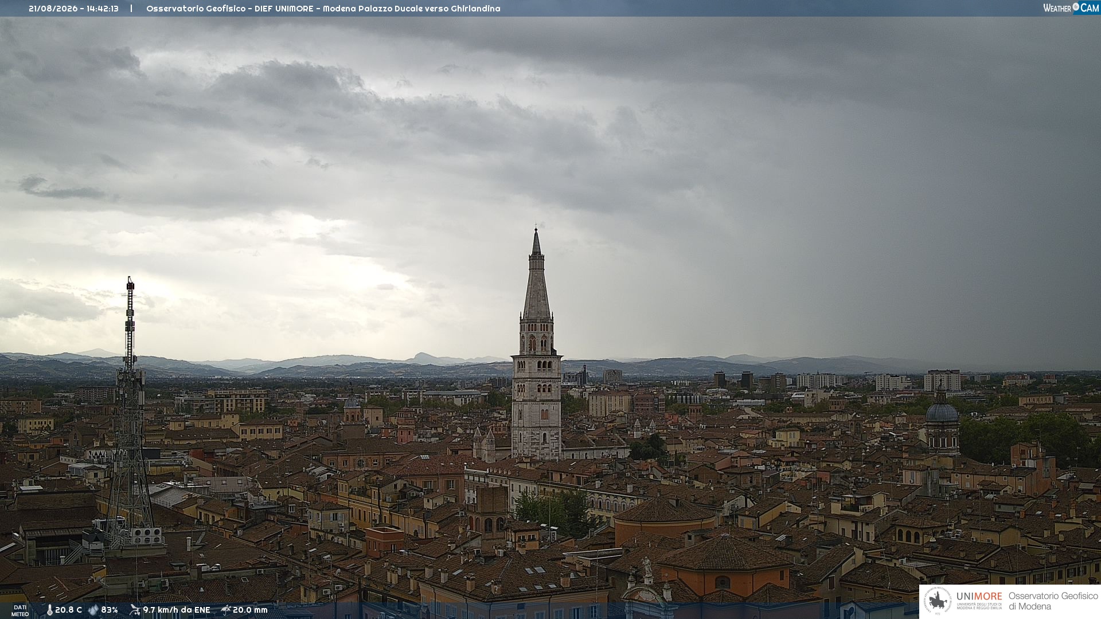The image size is (1101, 619).
Task: Click the humidity water drops icon
Action: pyautogui.click(x=93, y=610)
